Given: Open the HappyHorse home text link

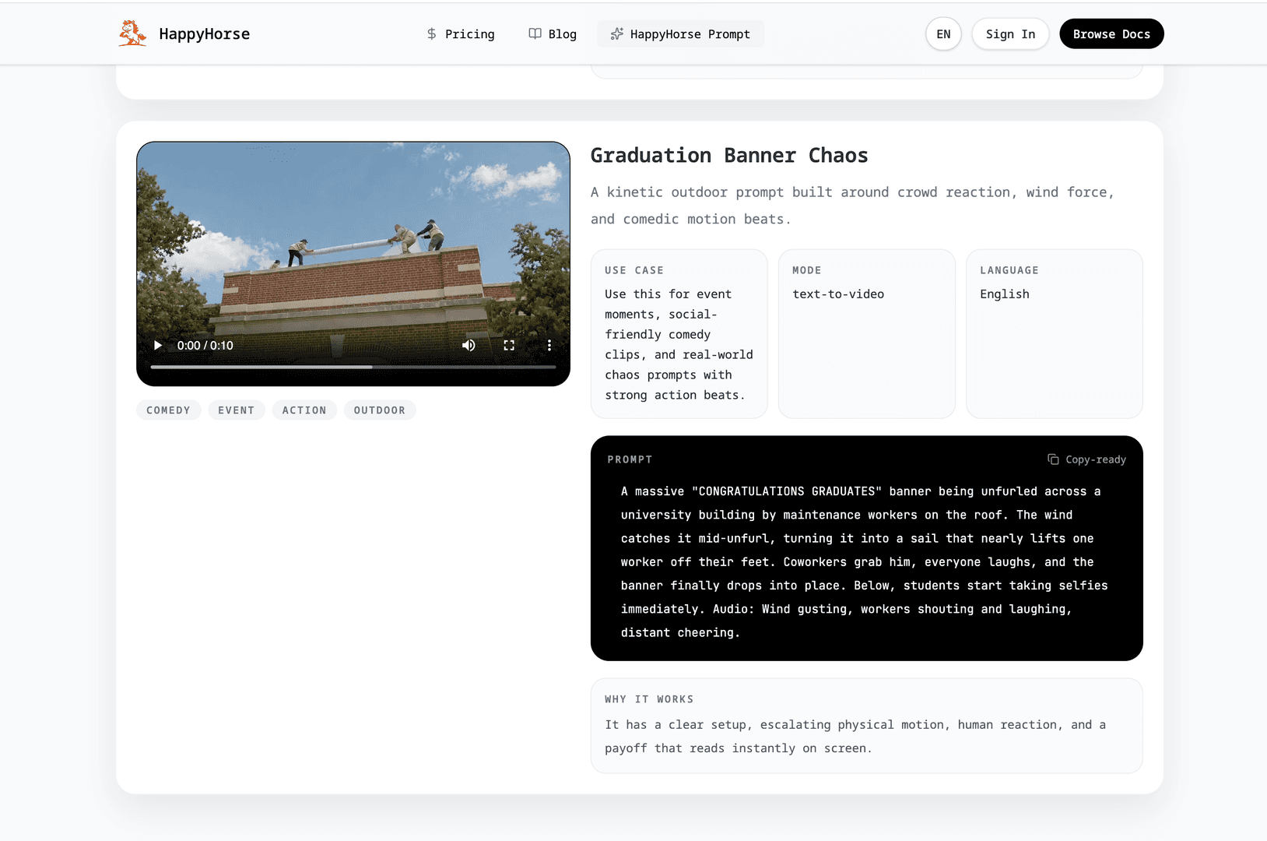Looking at the screenshot, I should pyautogui.click(x=204, y=34).
